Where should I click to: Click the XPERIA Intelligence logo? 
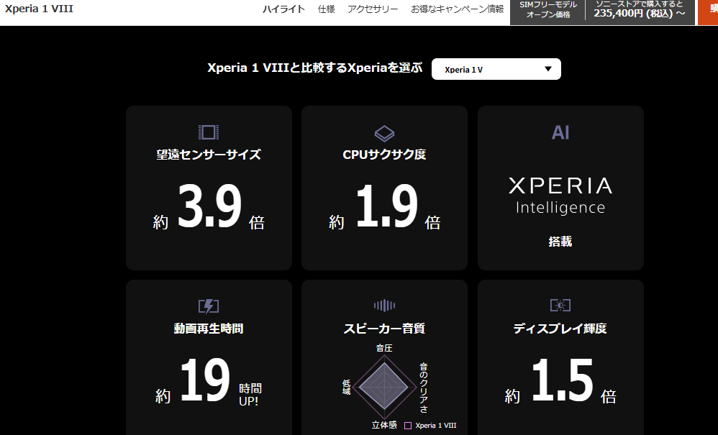(560, 196)
